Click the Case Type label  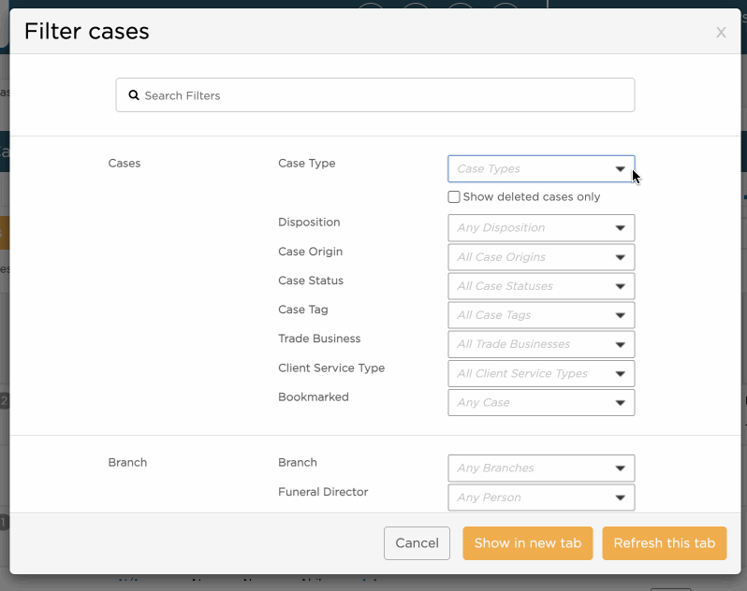307,164
